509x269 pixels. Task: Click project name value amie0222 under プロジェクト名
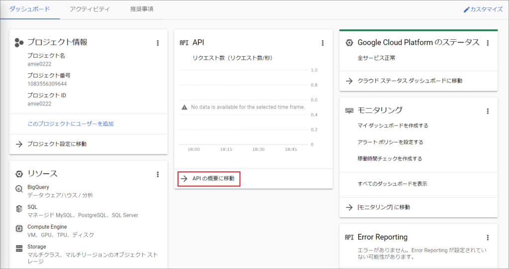click(39, 64)
